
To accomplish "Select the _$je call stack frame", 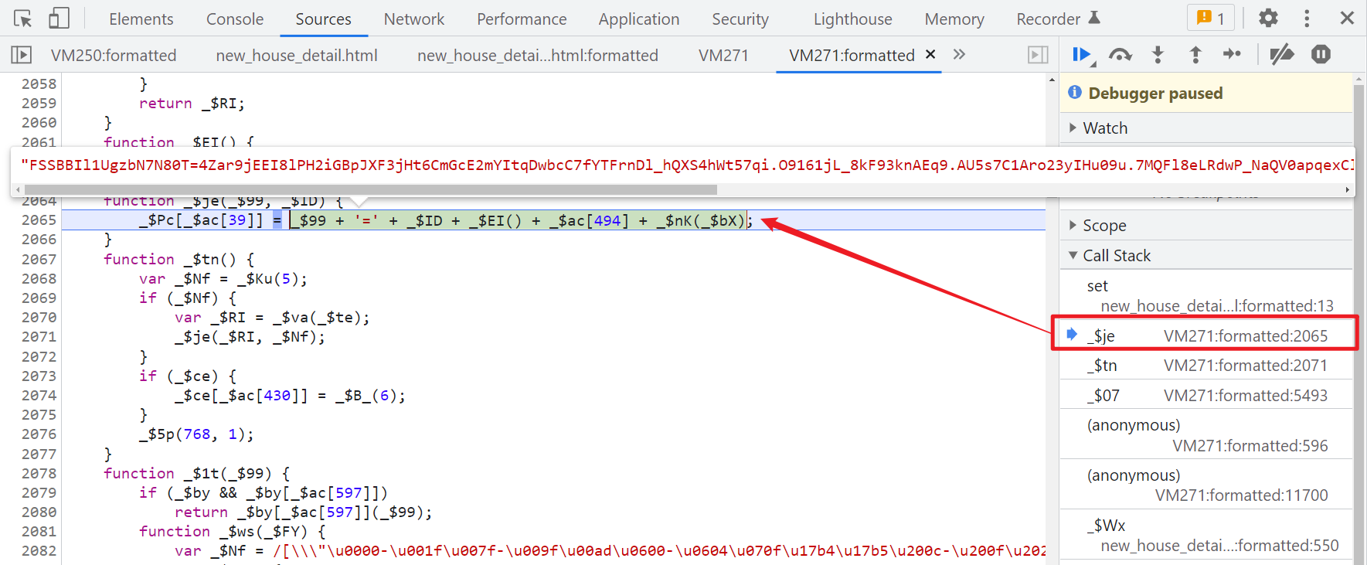I will coord(1206,335).
